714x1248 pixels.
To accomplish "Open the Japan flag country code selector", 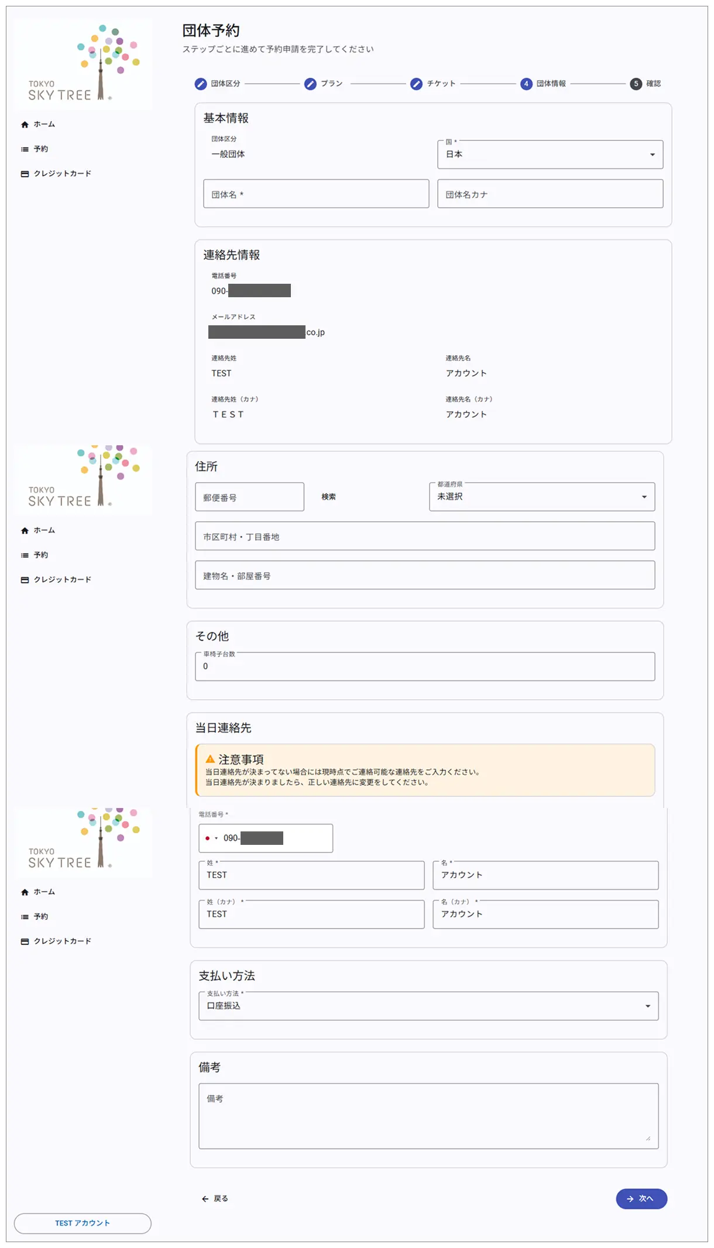I will tap(211, 838).
